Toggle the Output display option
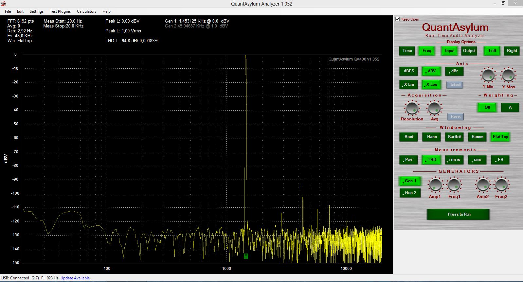The image size is (523, 282). pyautogui.click(x=469, y=51)
